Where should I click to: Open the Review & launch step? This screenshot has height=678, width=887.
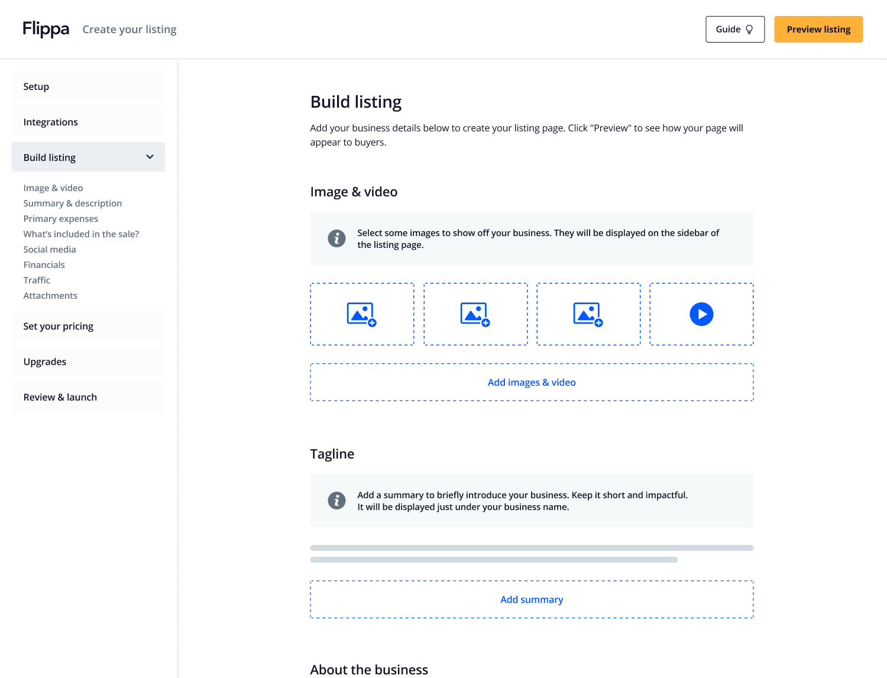coord(88,397)
